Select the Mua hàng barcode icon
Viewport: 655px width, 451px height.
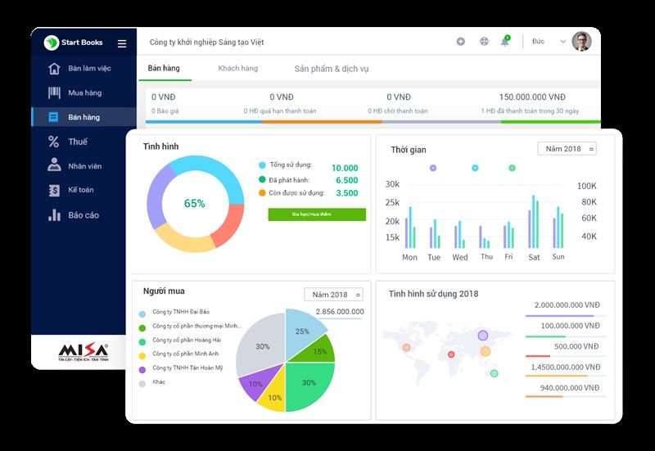tap(54, 92)
